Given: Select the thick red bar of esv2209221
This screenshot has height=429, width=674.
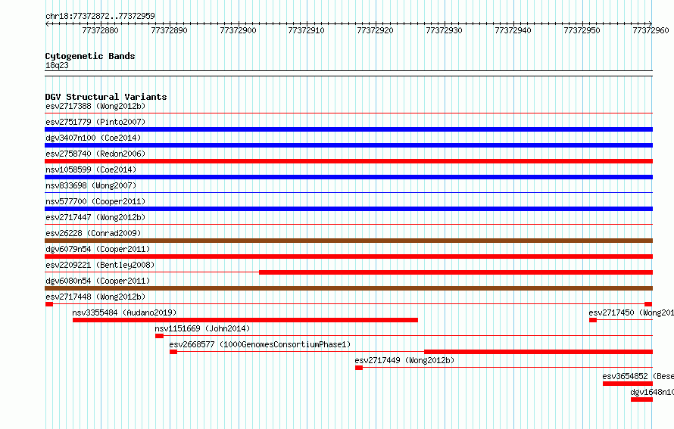Looking at the screenshot, I should click(x=456, y=272).
